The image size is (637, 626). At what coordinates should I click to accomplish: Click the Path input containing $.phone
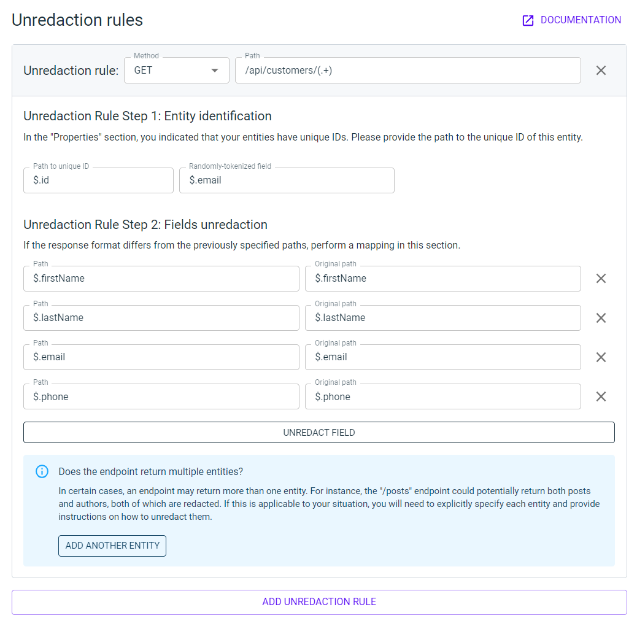tap(161, 396)
